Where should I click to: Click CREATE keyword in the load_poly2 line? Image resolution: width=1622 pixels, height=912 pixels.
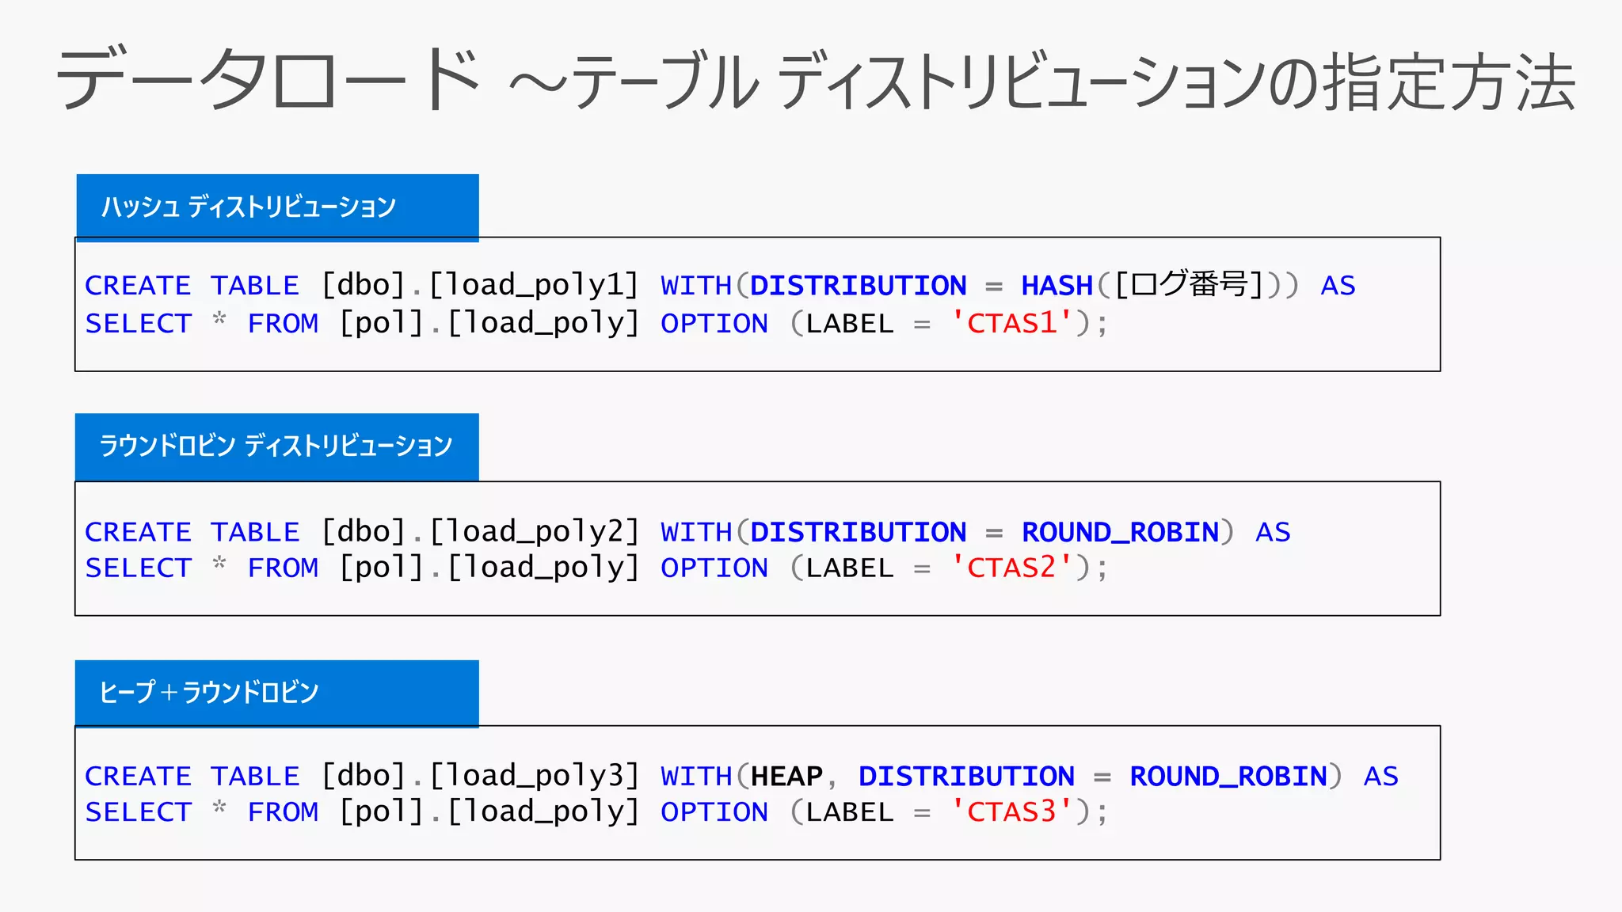pos(138,532)
